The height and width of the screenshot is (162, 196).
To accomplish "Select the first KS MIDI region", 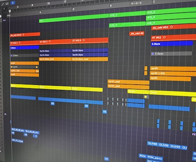I will pos(52,104).
